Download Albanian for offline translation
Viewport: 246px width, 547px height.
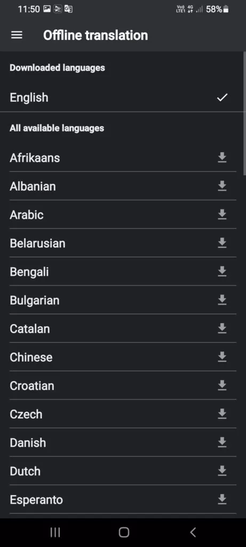point(222,186)
